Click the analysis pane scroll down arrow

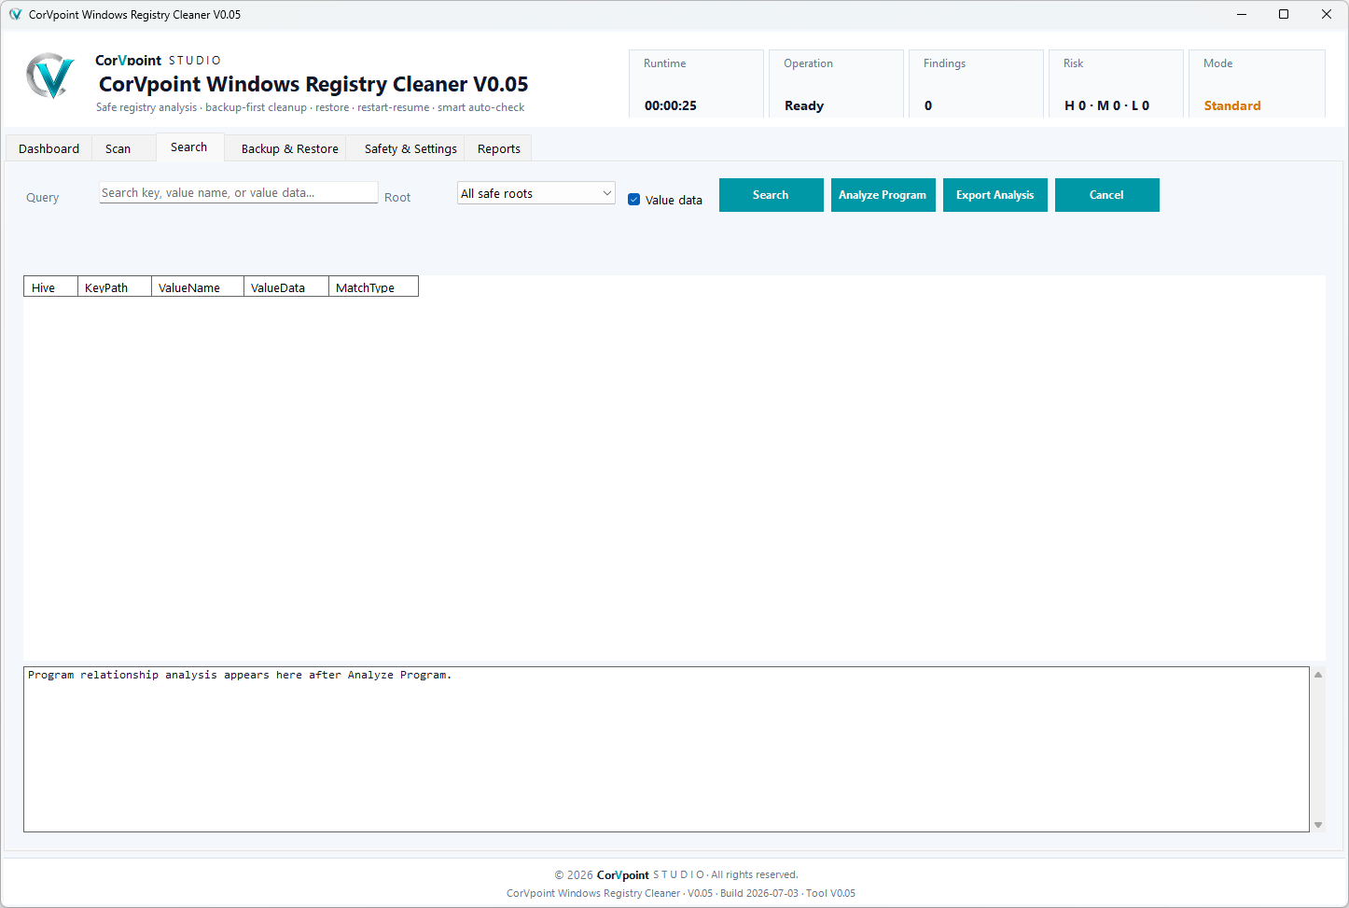pyautogui.click(x=1318, y=825)
